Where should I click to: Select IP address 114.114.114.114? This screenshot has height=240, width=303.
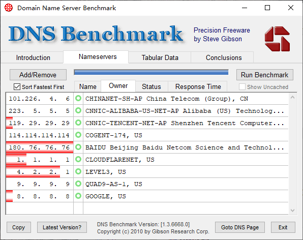[x=39, y=135]
